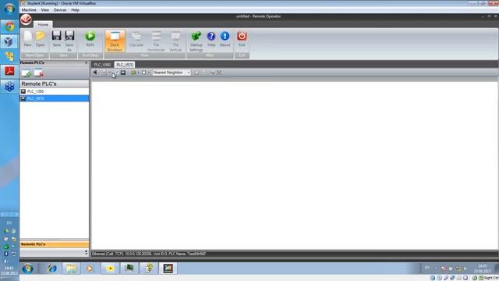Open Windows Media Player in the guest taskbar
499x281 pixels.
(x=90, y=269)
